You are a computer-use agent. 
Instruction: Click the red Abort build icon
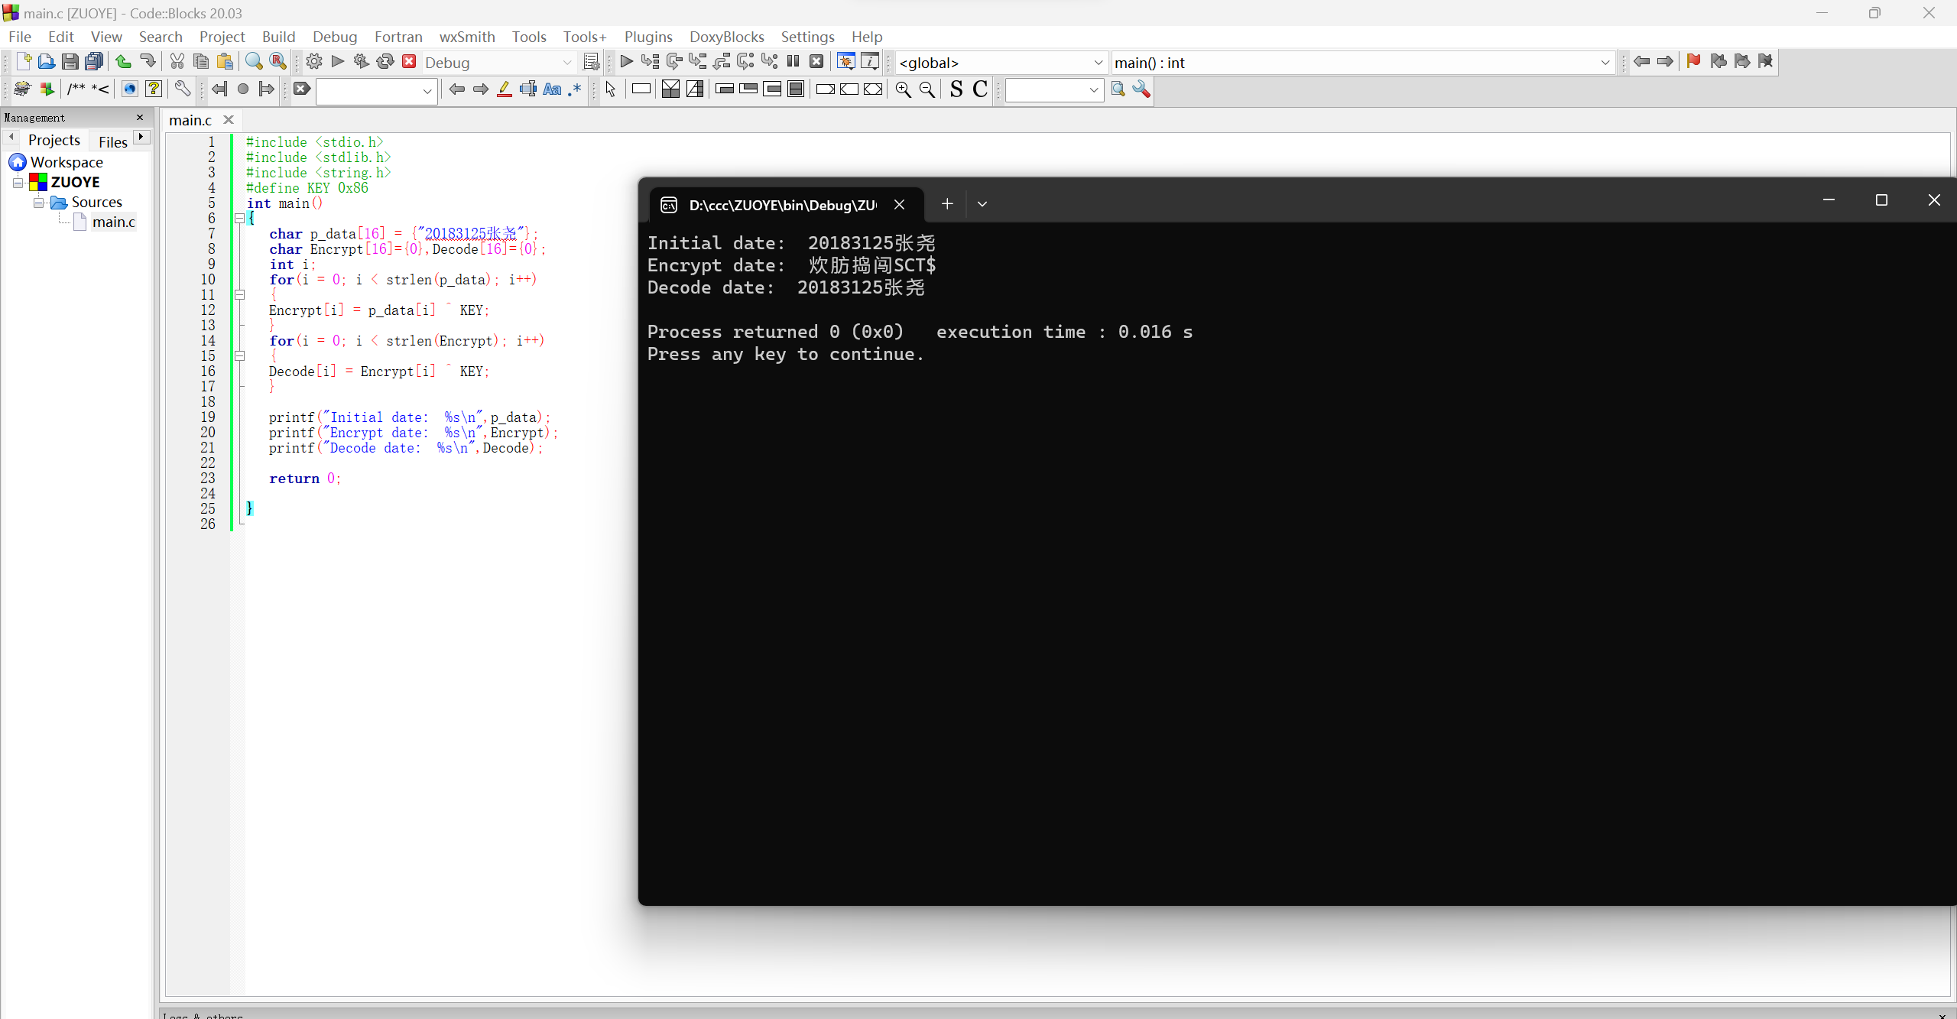click(x=409, y=62)
